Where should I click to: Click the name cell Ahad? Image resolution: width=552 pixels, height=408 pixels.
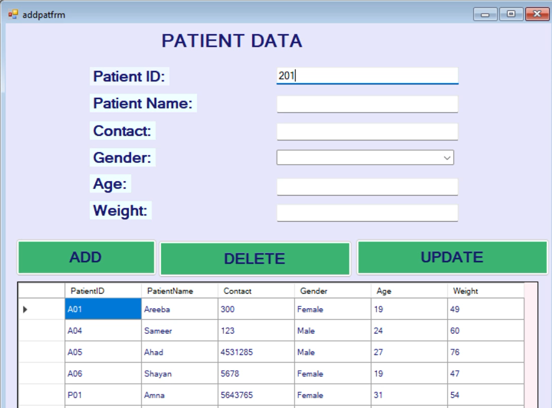coord(180,352)
